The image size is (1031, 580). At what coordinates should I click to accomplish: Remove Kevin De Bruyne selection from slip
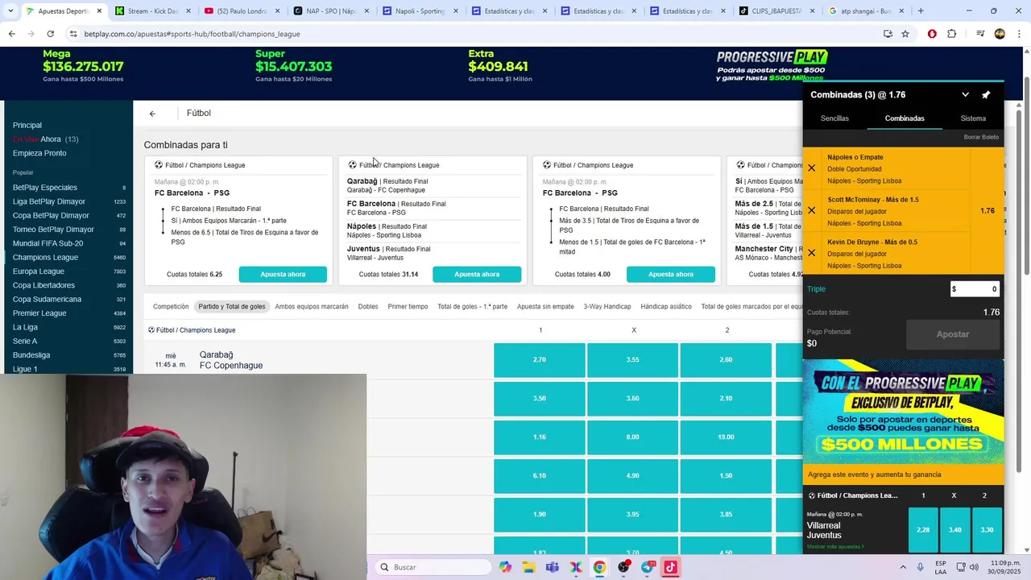(x=812, y=253)
